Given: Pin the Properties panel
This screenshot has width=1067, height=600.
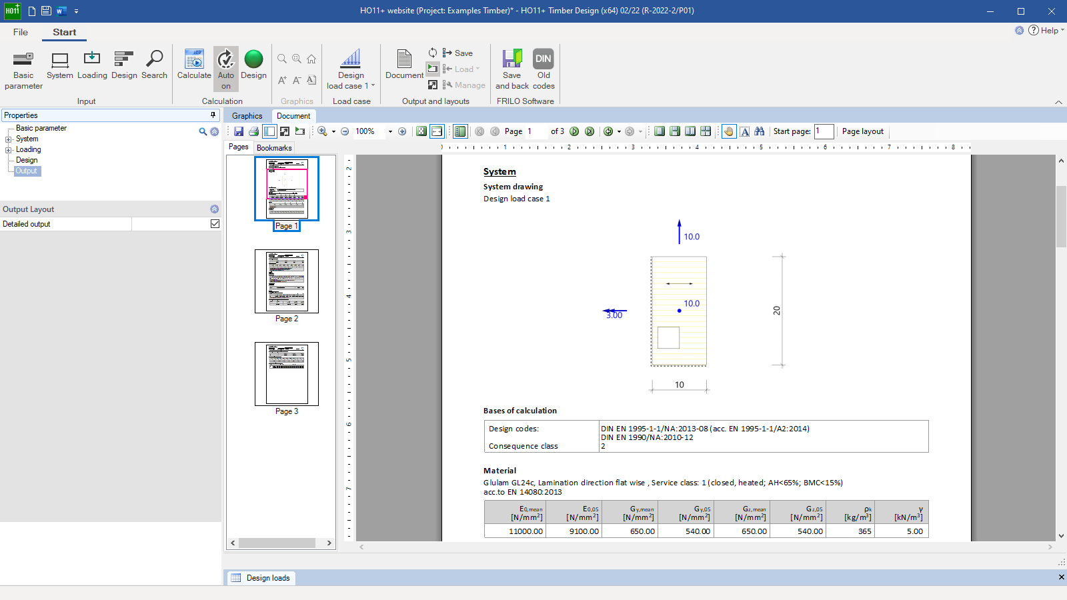Looking at the screenshot, I should coord(213,115).
